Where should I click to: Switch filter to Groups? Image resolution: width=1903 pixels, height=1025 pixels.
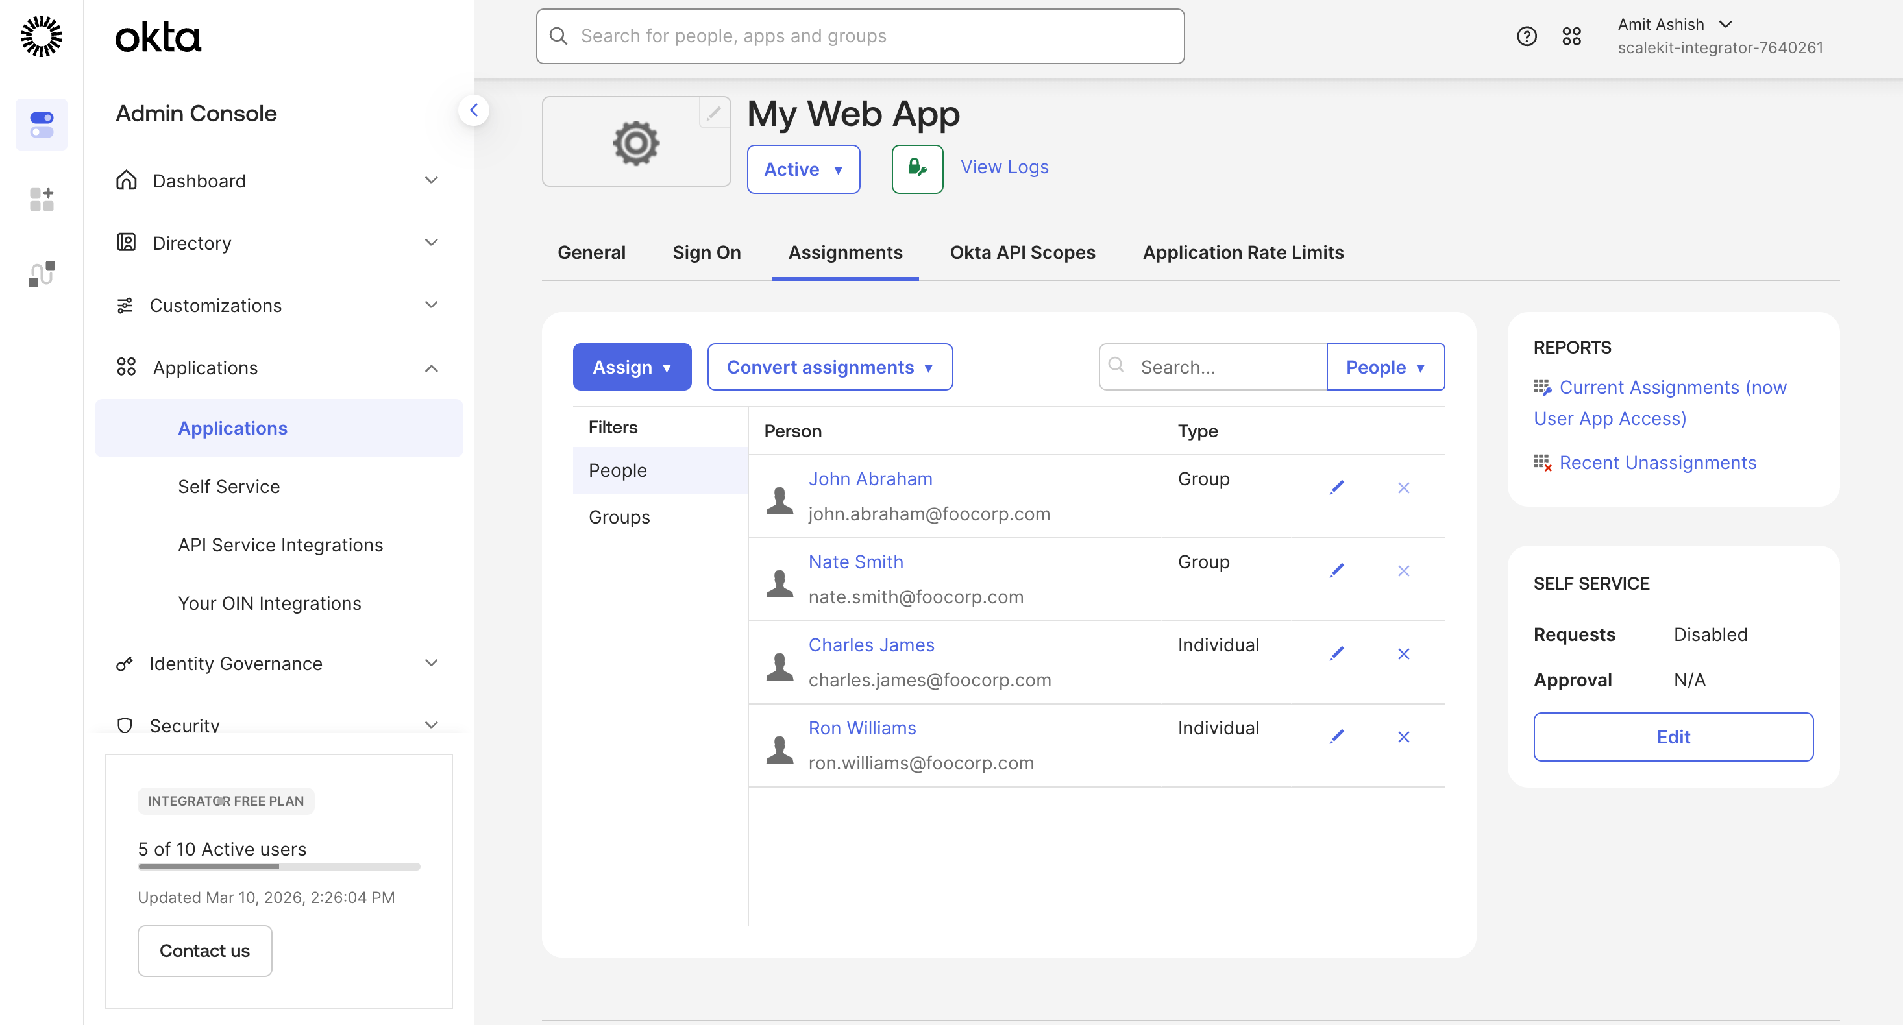pos(619,517)
